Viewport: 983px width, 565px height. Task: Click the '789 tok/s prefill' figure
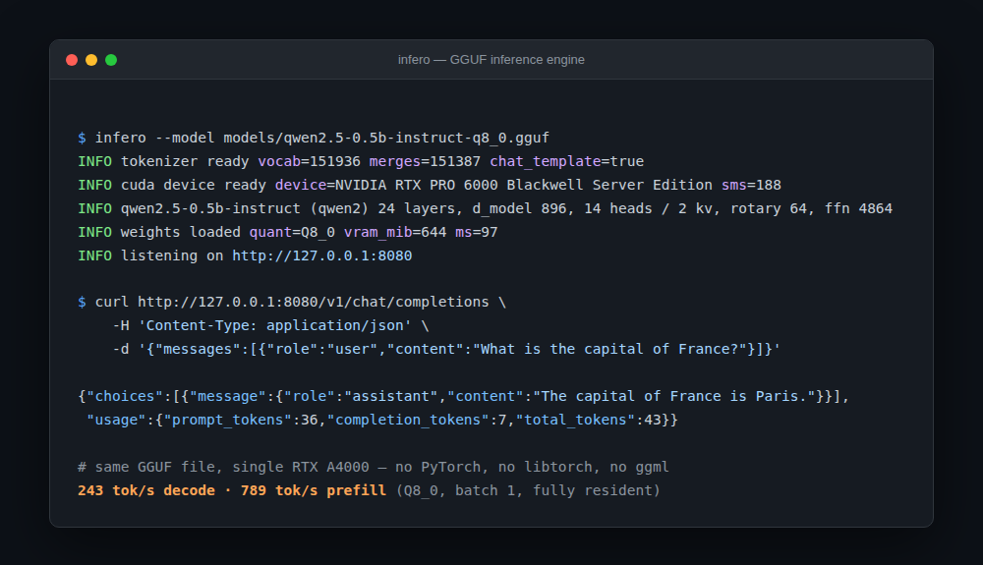point(314,490)
